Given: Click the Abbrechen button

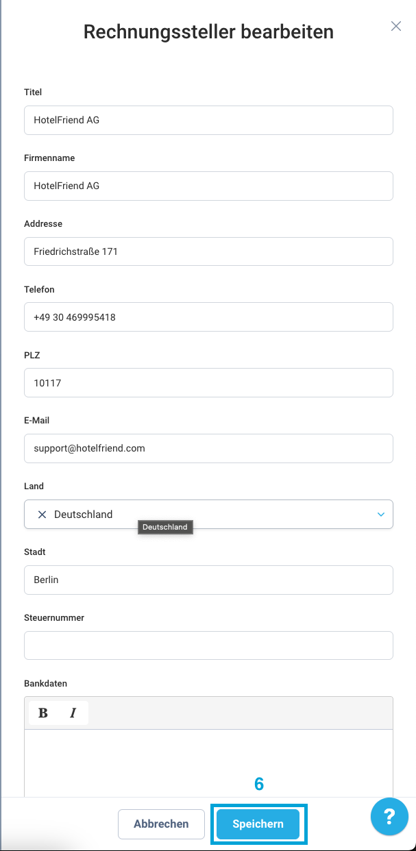Looking at the screenshot, I should pyautogui.click(x=161, y=824).
